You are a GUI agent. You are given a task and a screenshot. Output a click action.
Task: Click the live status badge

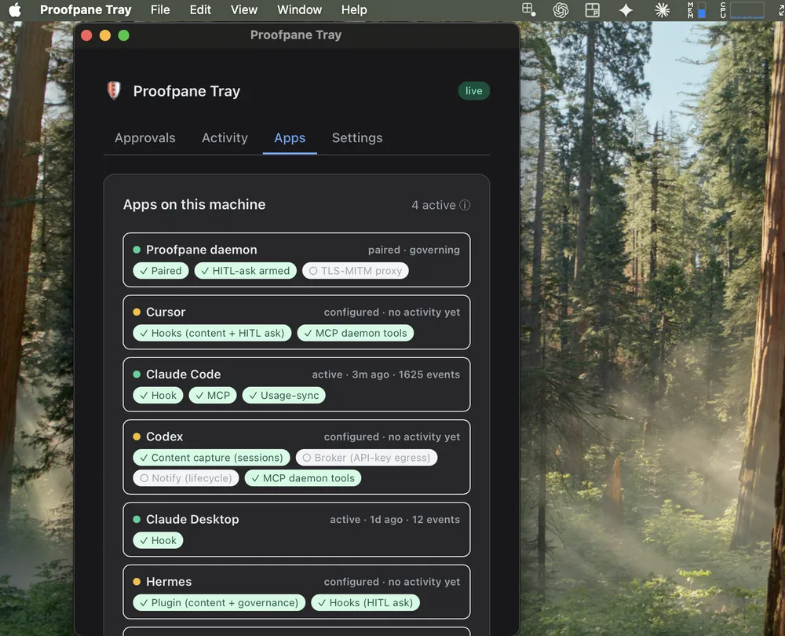coord(473,90)
